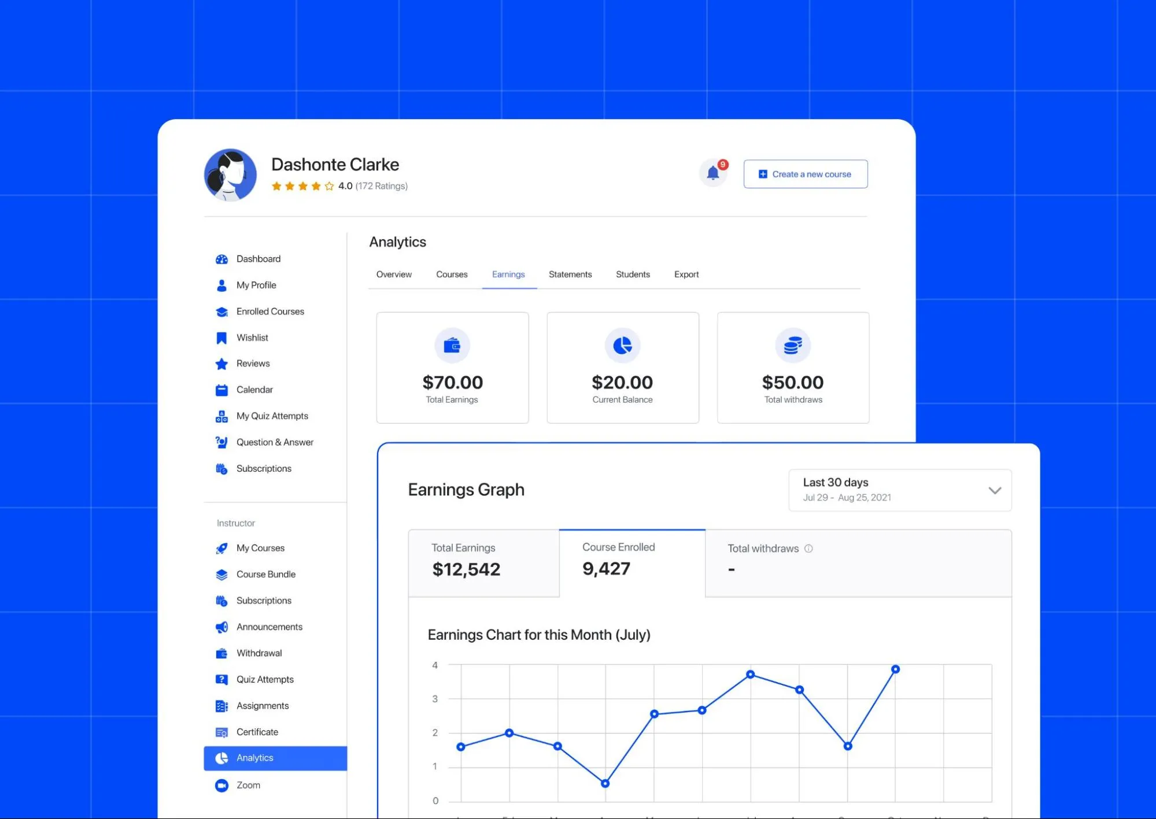Toggle the My Profile menu item

pyautogui.click(x=255, y=284)
